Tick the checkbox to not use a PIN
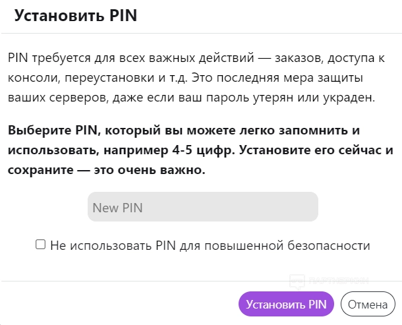402x325 pixels. click(x=41, y=245)
